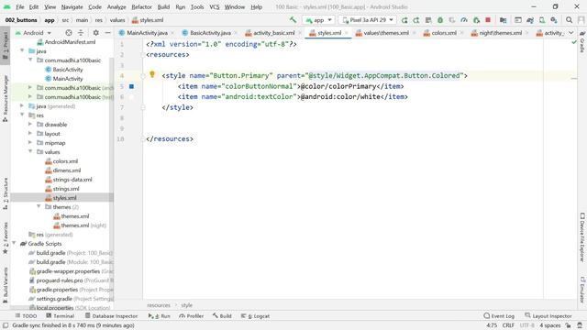Open the Build menu
The width and height of the screenshot is (587, 330).
163,6
